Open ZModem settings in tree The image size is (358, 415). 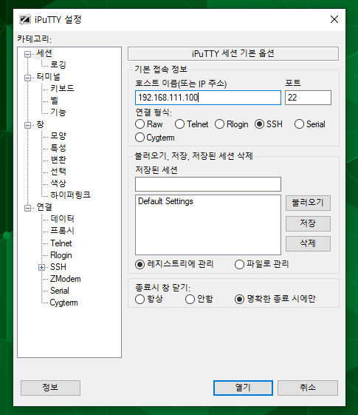(65, 279)
